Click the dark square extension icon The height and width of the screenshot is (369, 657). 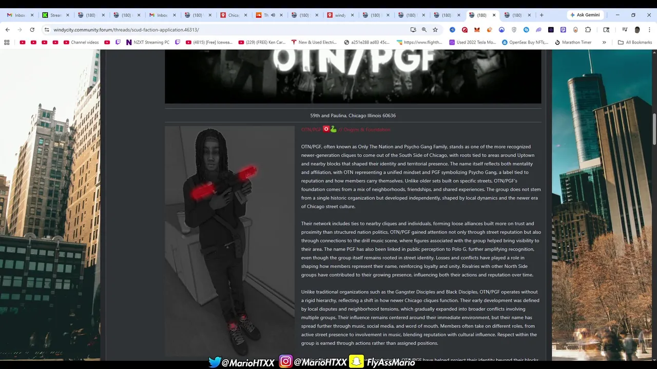tap(551, 30)
